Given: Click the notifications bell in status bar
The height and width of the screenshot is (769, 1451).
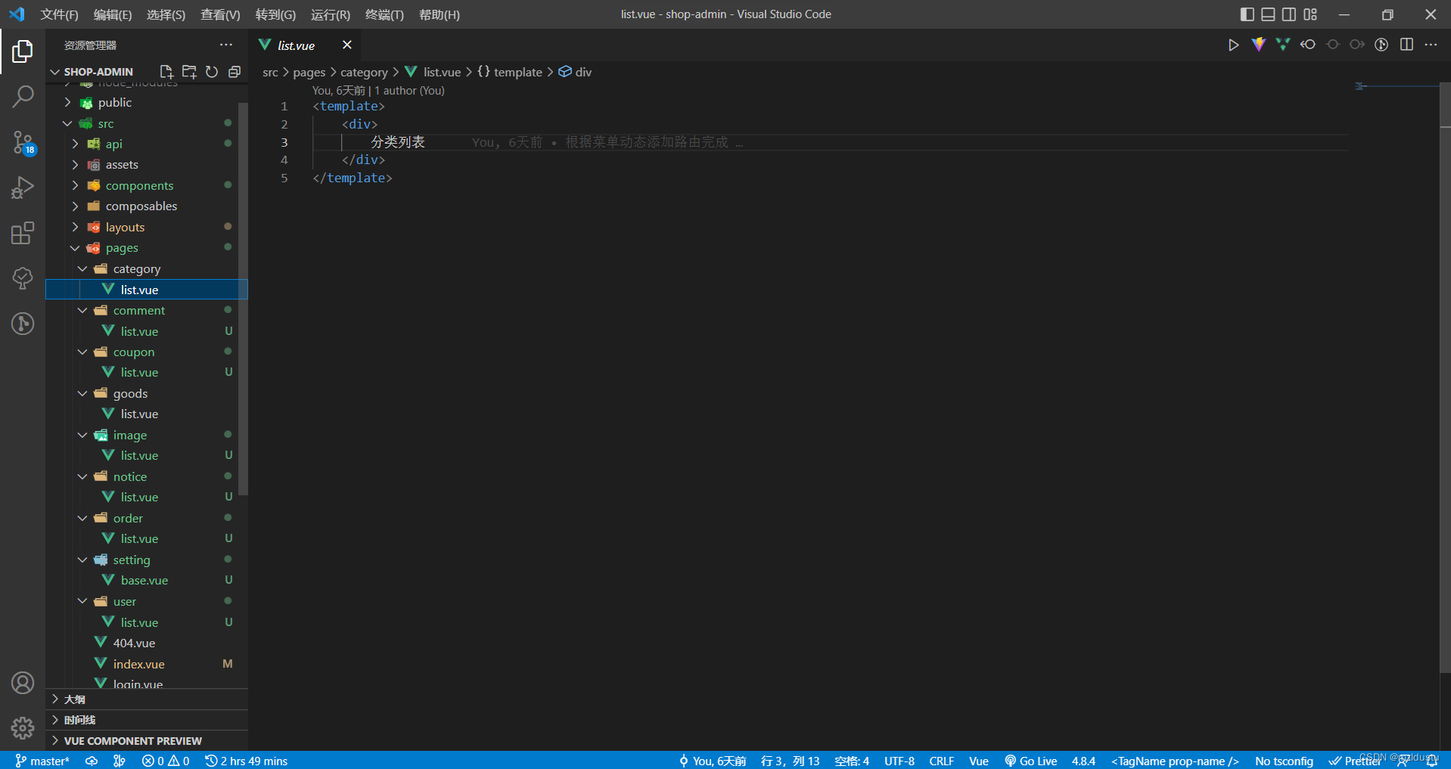Looking at the screenshot, I should tap(1432, 761).
